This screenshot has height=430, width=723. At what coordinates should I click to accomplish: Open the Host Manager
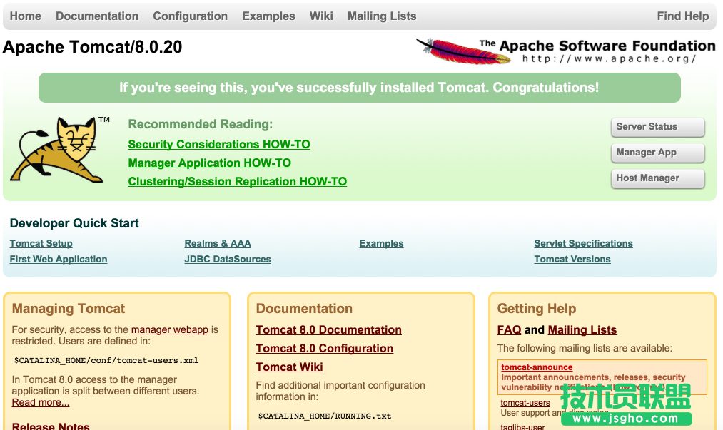(657, 178)
